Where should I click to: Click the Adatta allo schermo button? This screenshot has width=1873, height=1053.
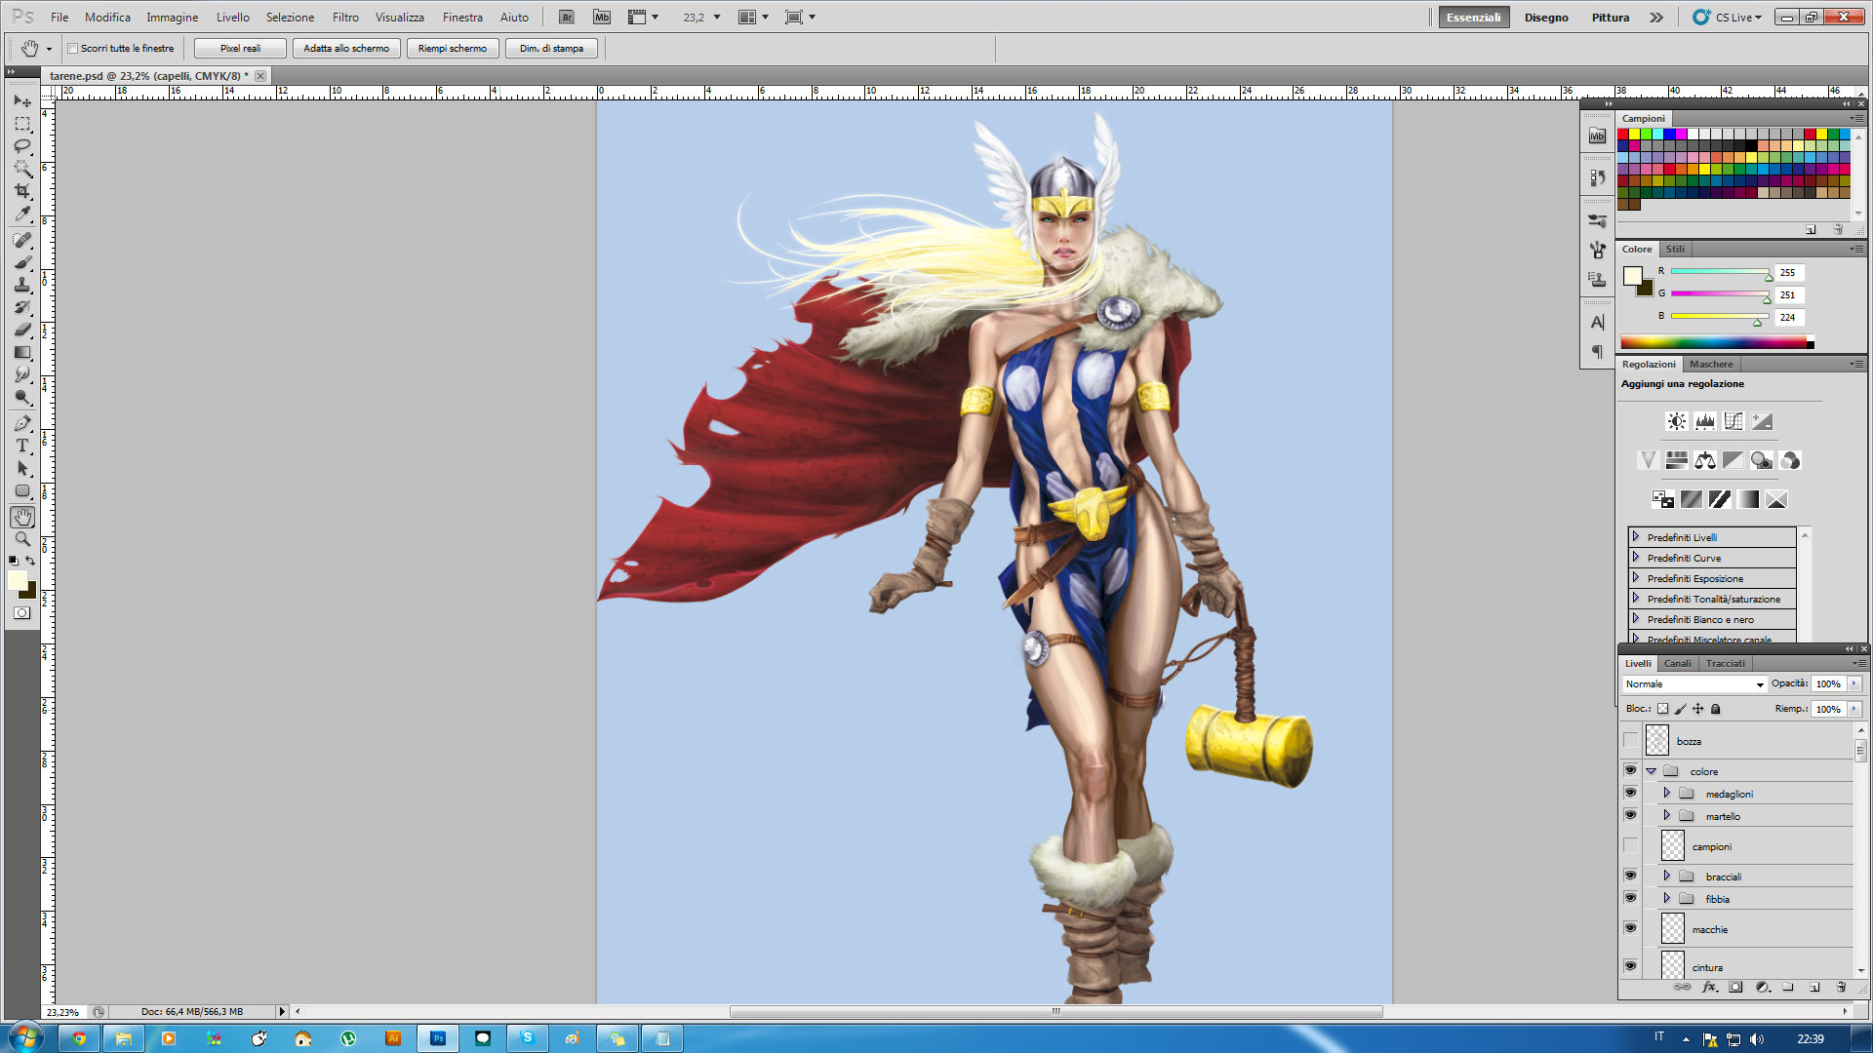pos(346,48)
